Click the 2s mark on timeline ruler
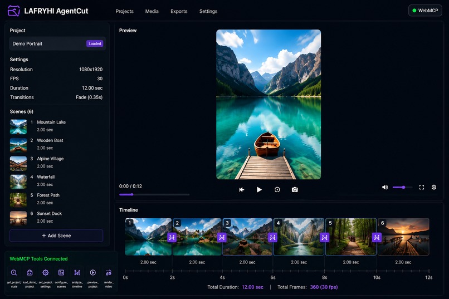 [172, 277]
